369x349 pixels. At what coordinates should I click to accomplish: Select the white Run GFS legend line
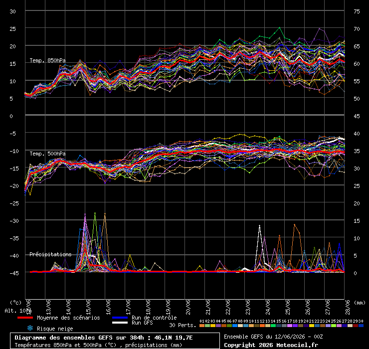(x=120, y=323)
